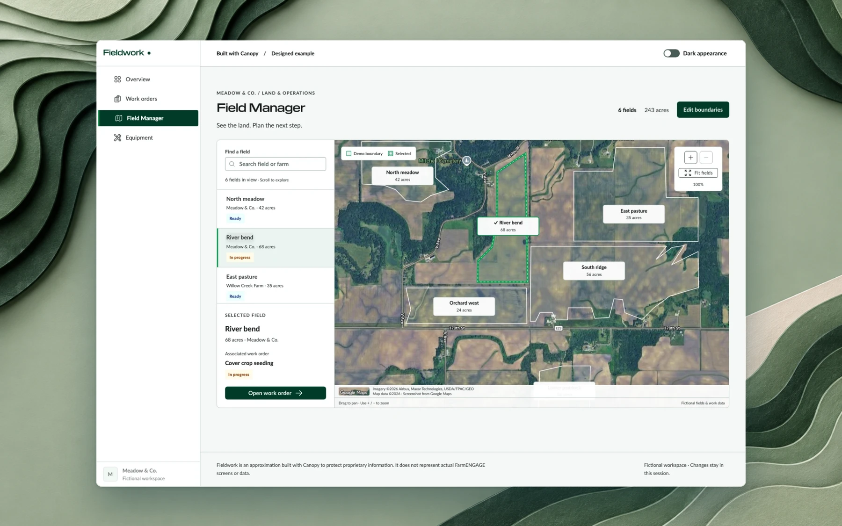Click the 100% zoom level text

[698, 185]
